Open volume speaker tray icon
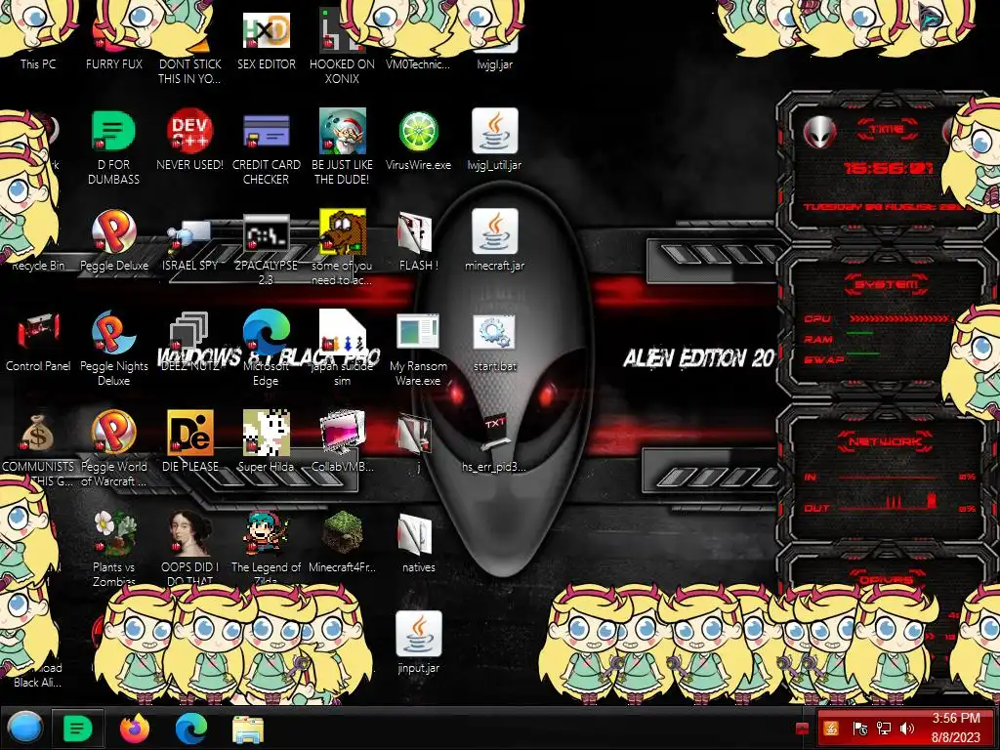This screenshot has width=1000, height=750. click(907, 728)
